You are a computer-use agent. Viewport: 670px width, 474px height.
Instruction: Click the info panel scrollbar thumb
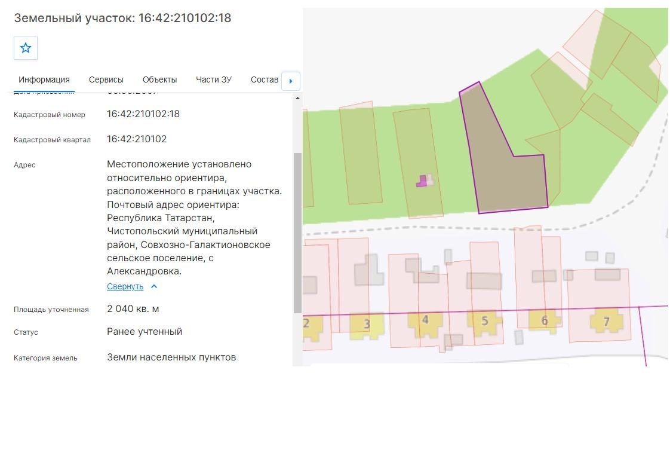(x=297, y=233)
